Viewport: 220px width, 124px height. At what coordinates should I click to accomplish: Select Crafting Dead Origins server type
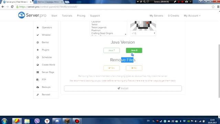pos(102,33)
